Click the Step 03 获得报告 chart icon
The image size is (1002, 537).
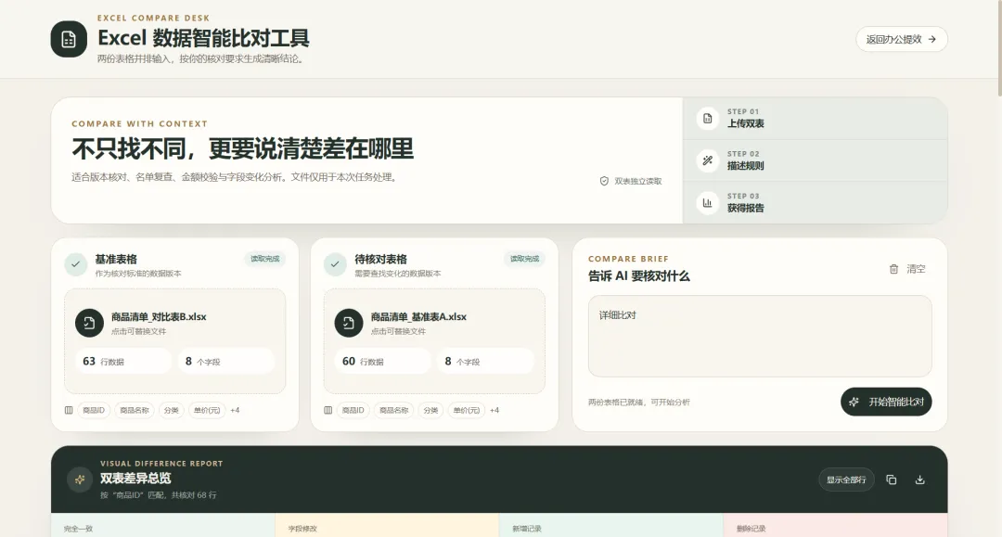coord(707,203)
